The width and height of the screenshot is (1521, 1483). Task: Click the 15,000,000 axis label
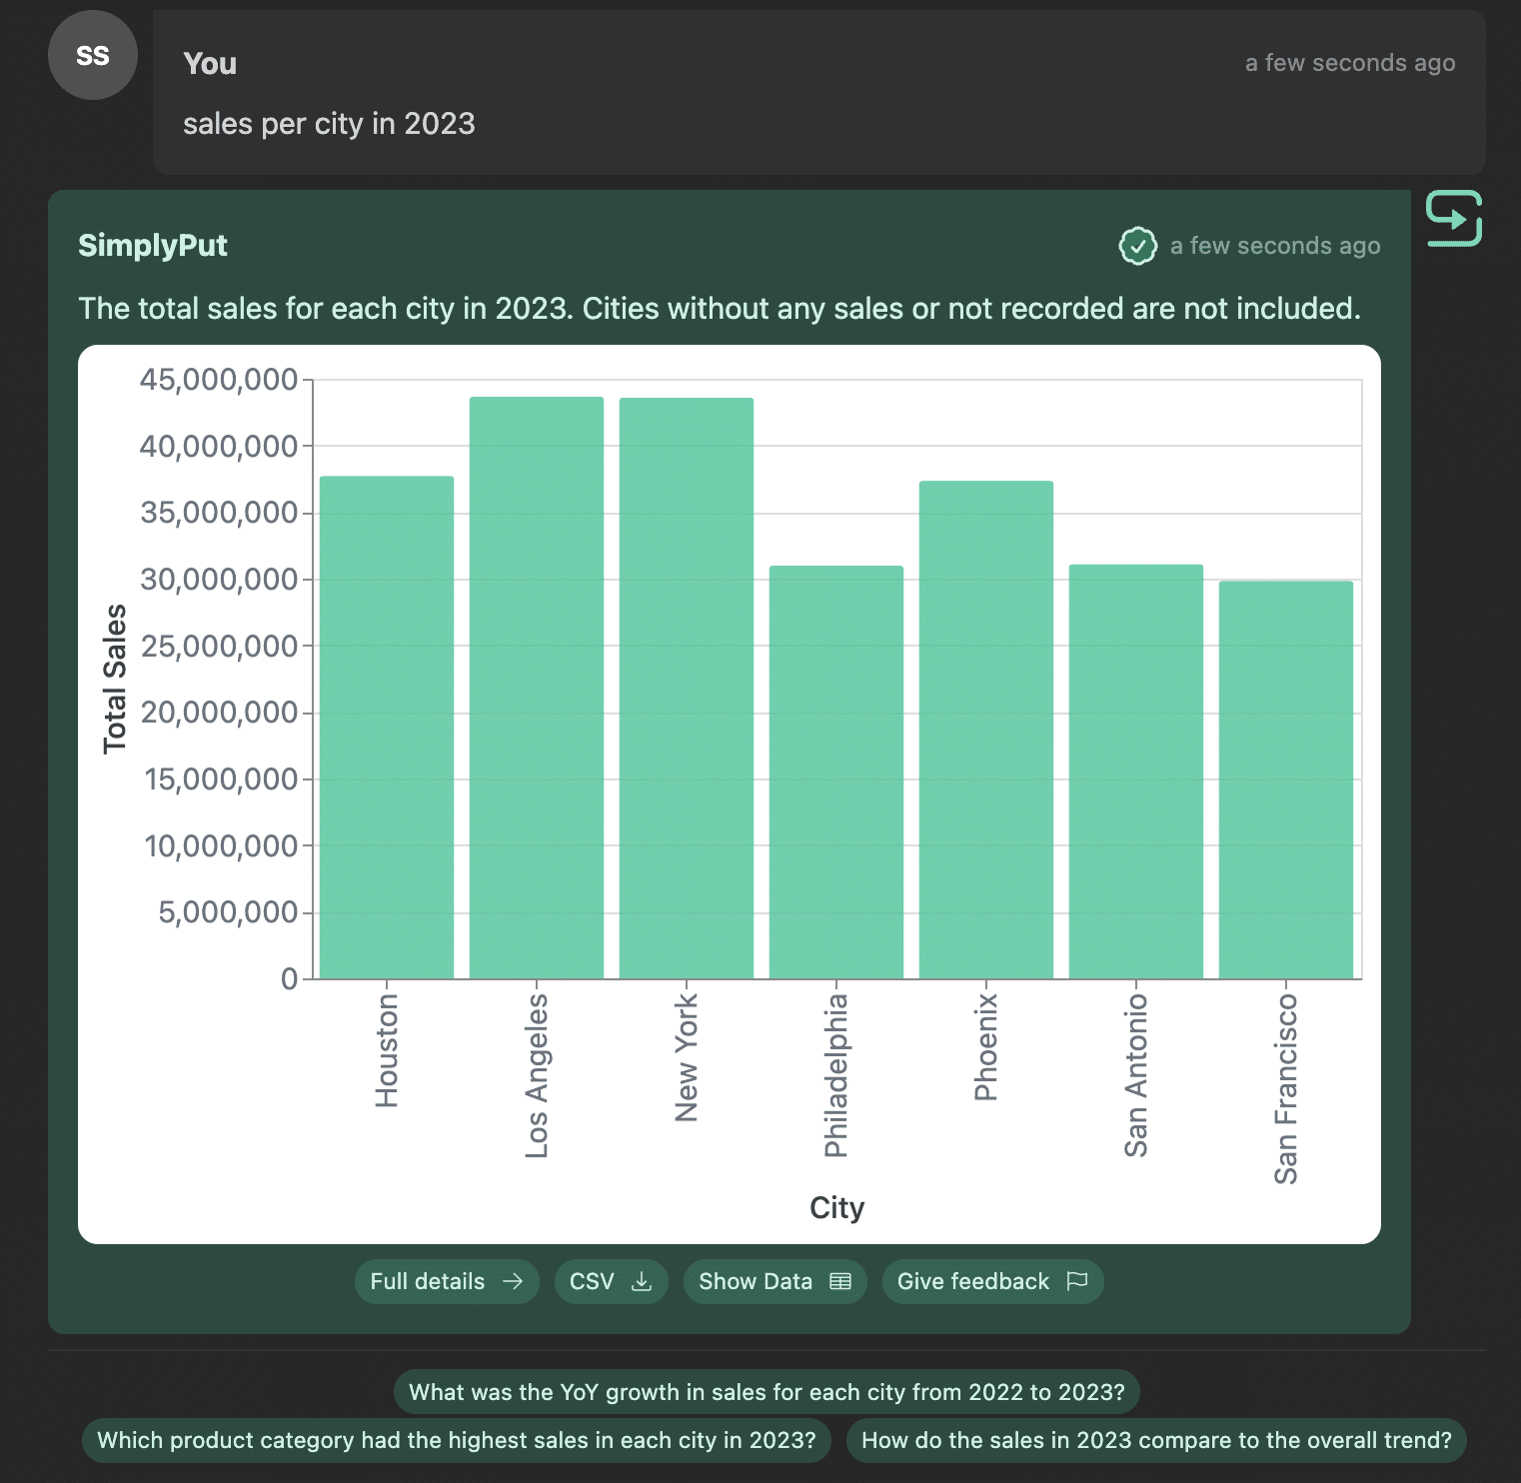221,779
